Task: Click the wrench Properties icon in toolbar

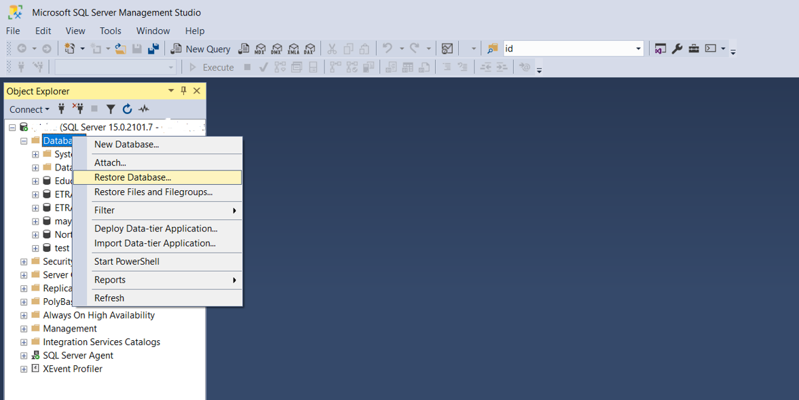Action: pyautogui.click(x=677, y=49)
